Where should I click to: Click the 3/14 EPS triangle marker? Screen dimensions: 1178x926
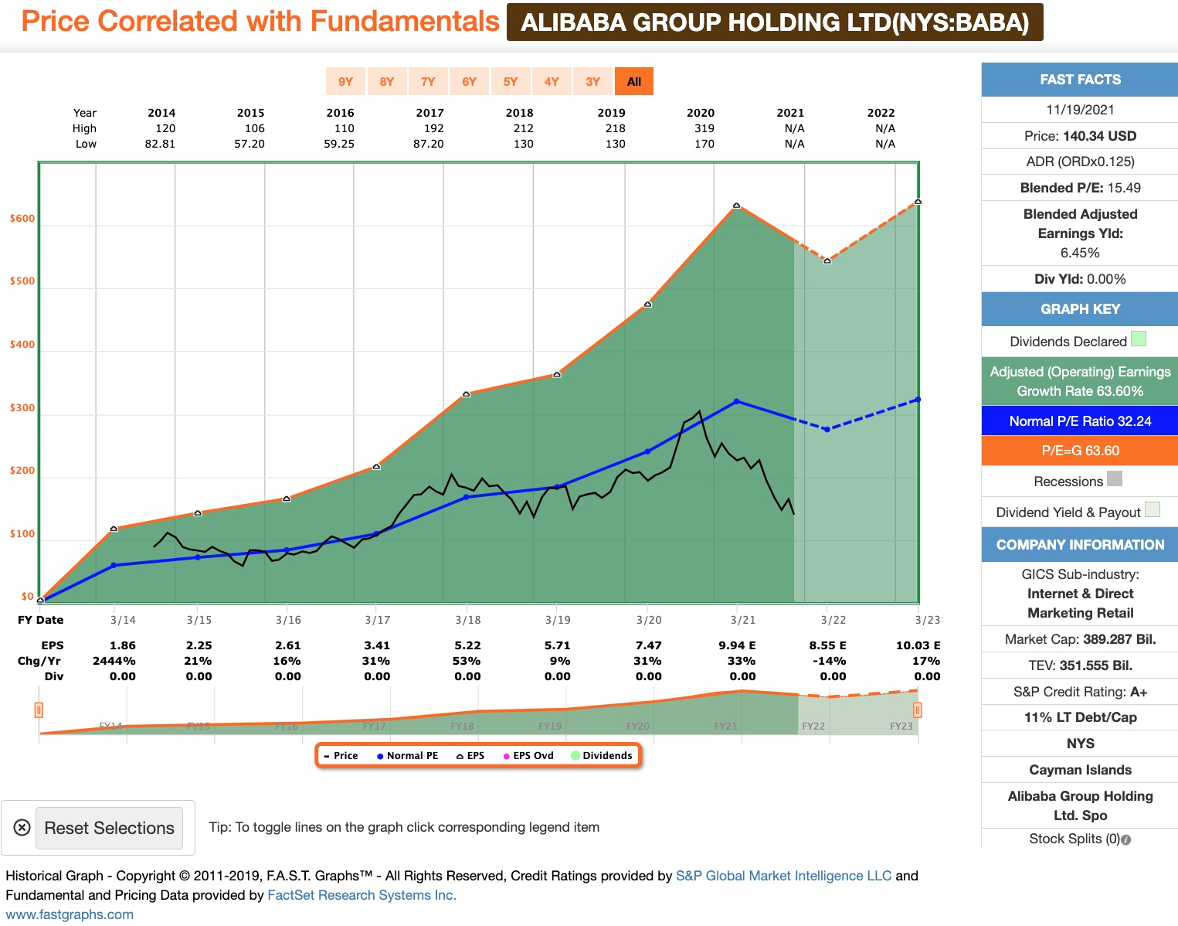click(x=114, y=529)
